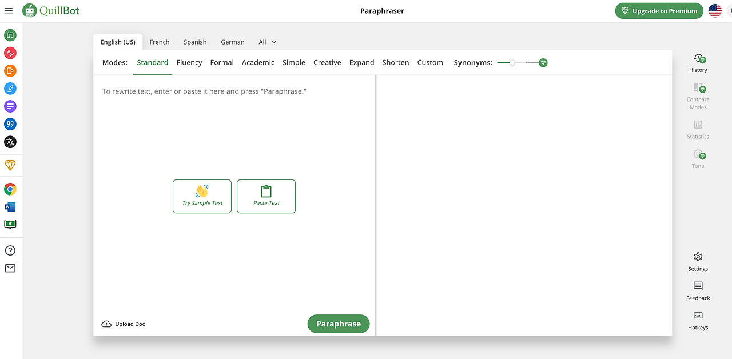Select Fluency mode
The height and width of the screenshot is (359, 732).
(189, 62)
